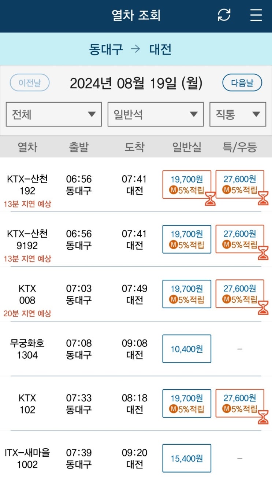The image size is (272, 478).
Task: Open the hamburger menu icon
Action: [256, 15]
